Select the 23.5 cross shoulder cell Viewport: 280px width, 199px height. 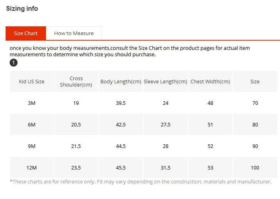pos(76,167)
